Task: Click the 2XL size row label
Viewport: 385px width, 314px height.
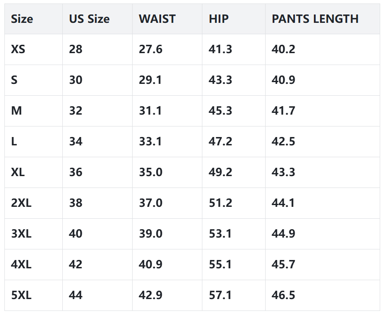Action: click(21, 203)
